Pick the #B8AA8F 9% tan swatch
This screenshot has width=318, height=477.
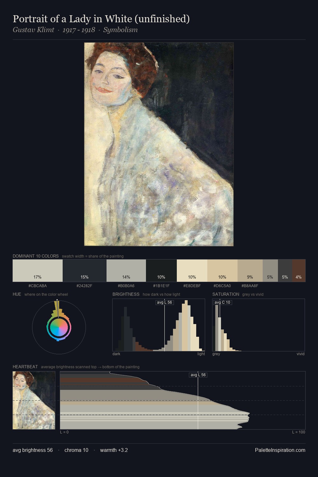(250, 271)
